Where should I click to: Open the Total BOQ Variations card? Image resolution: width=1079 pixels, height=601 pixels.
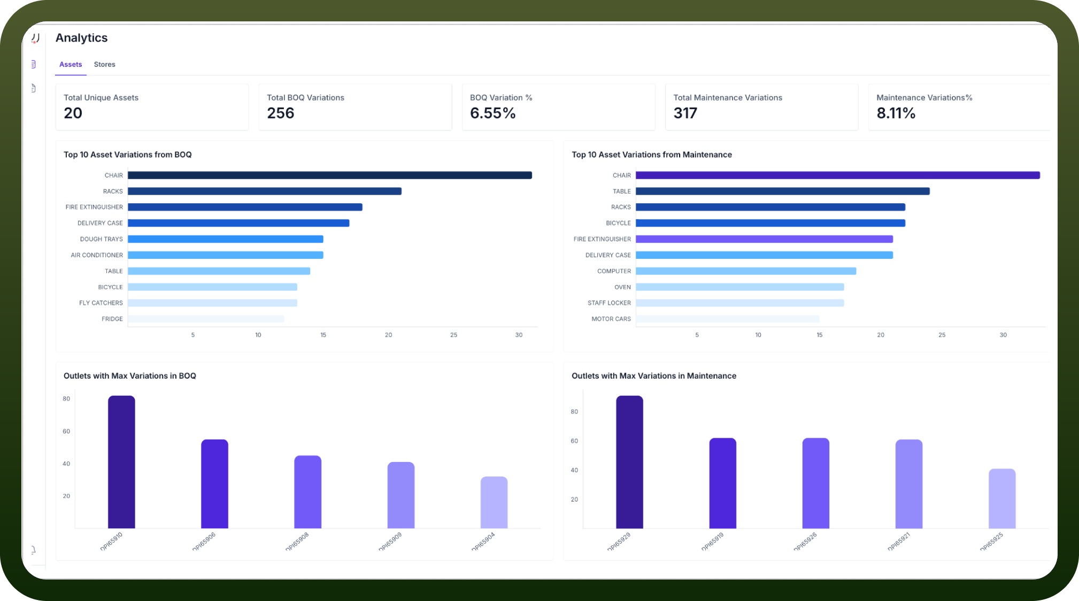pyautogui.click(x=356, y=107)
